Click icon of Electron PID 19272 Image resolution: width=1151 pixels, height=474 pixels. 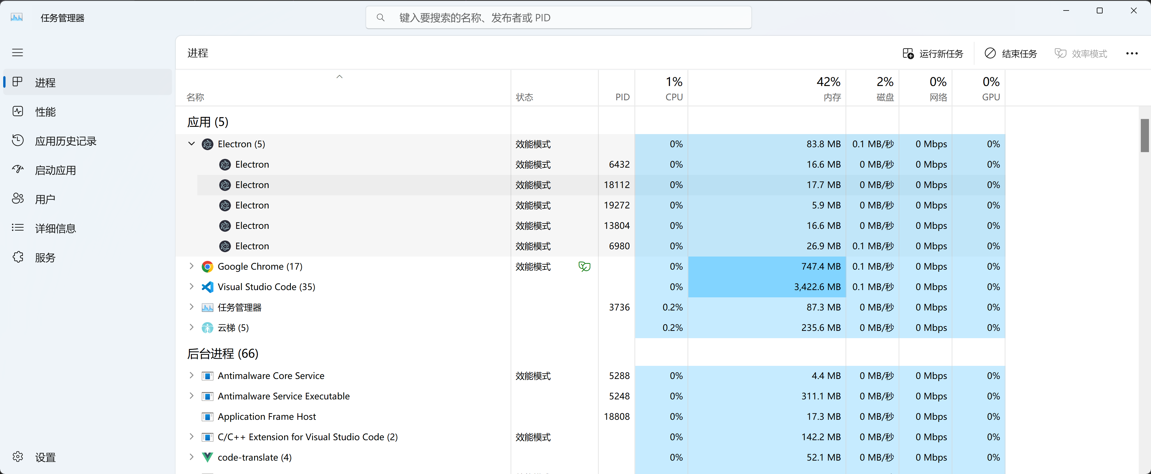pos(225,206)
